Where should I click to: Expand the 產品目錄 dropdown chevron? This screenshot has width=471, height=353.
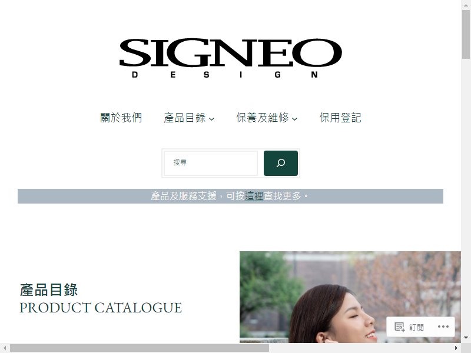click(211, 119)
